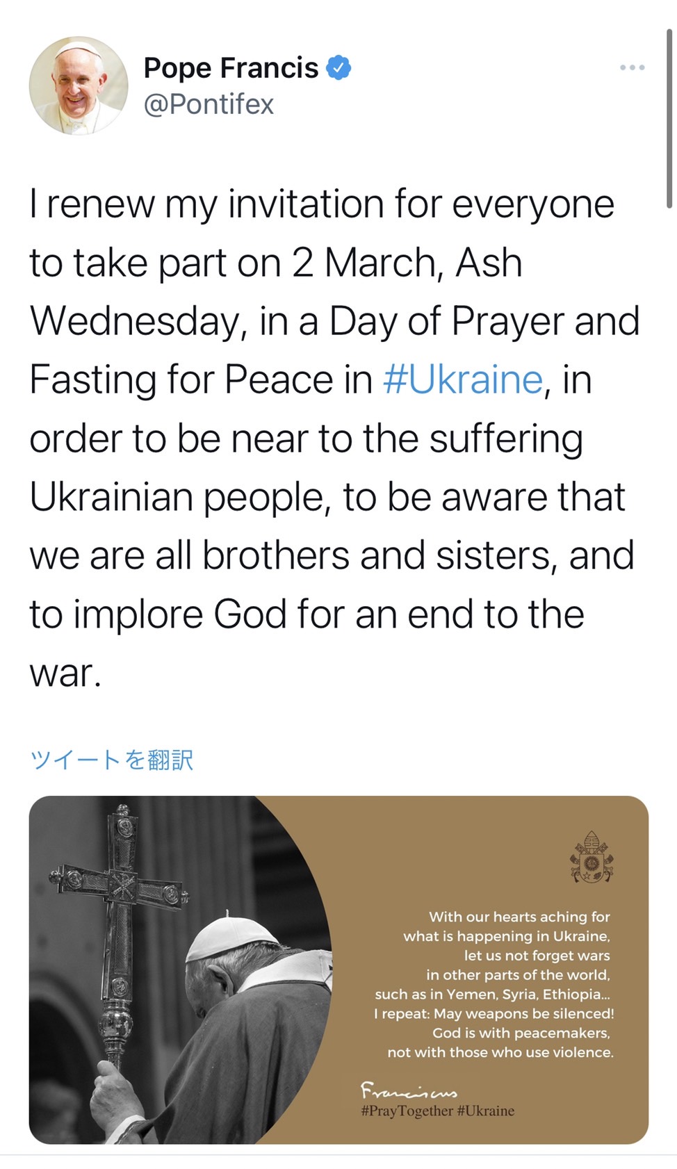Tap the display name Pope Francis
The image size is (677, 1169).
pos(231,68)
